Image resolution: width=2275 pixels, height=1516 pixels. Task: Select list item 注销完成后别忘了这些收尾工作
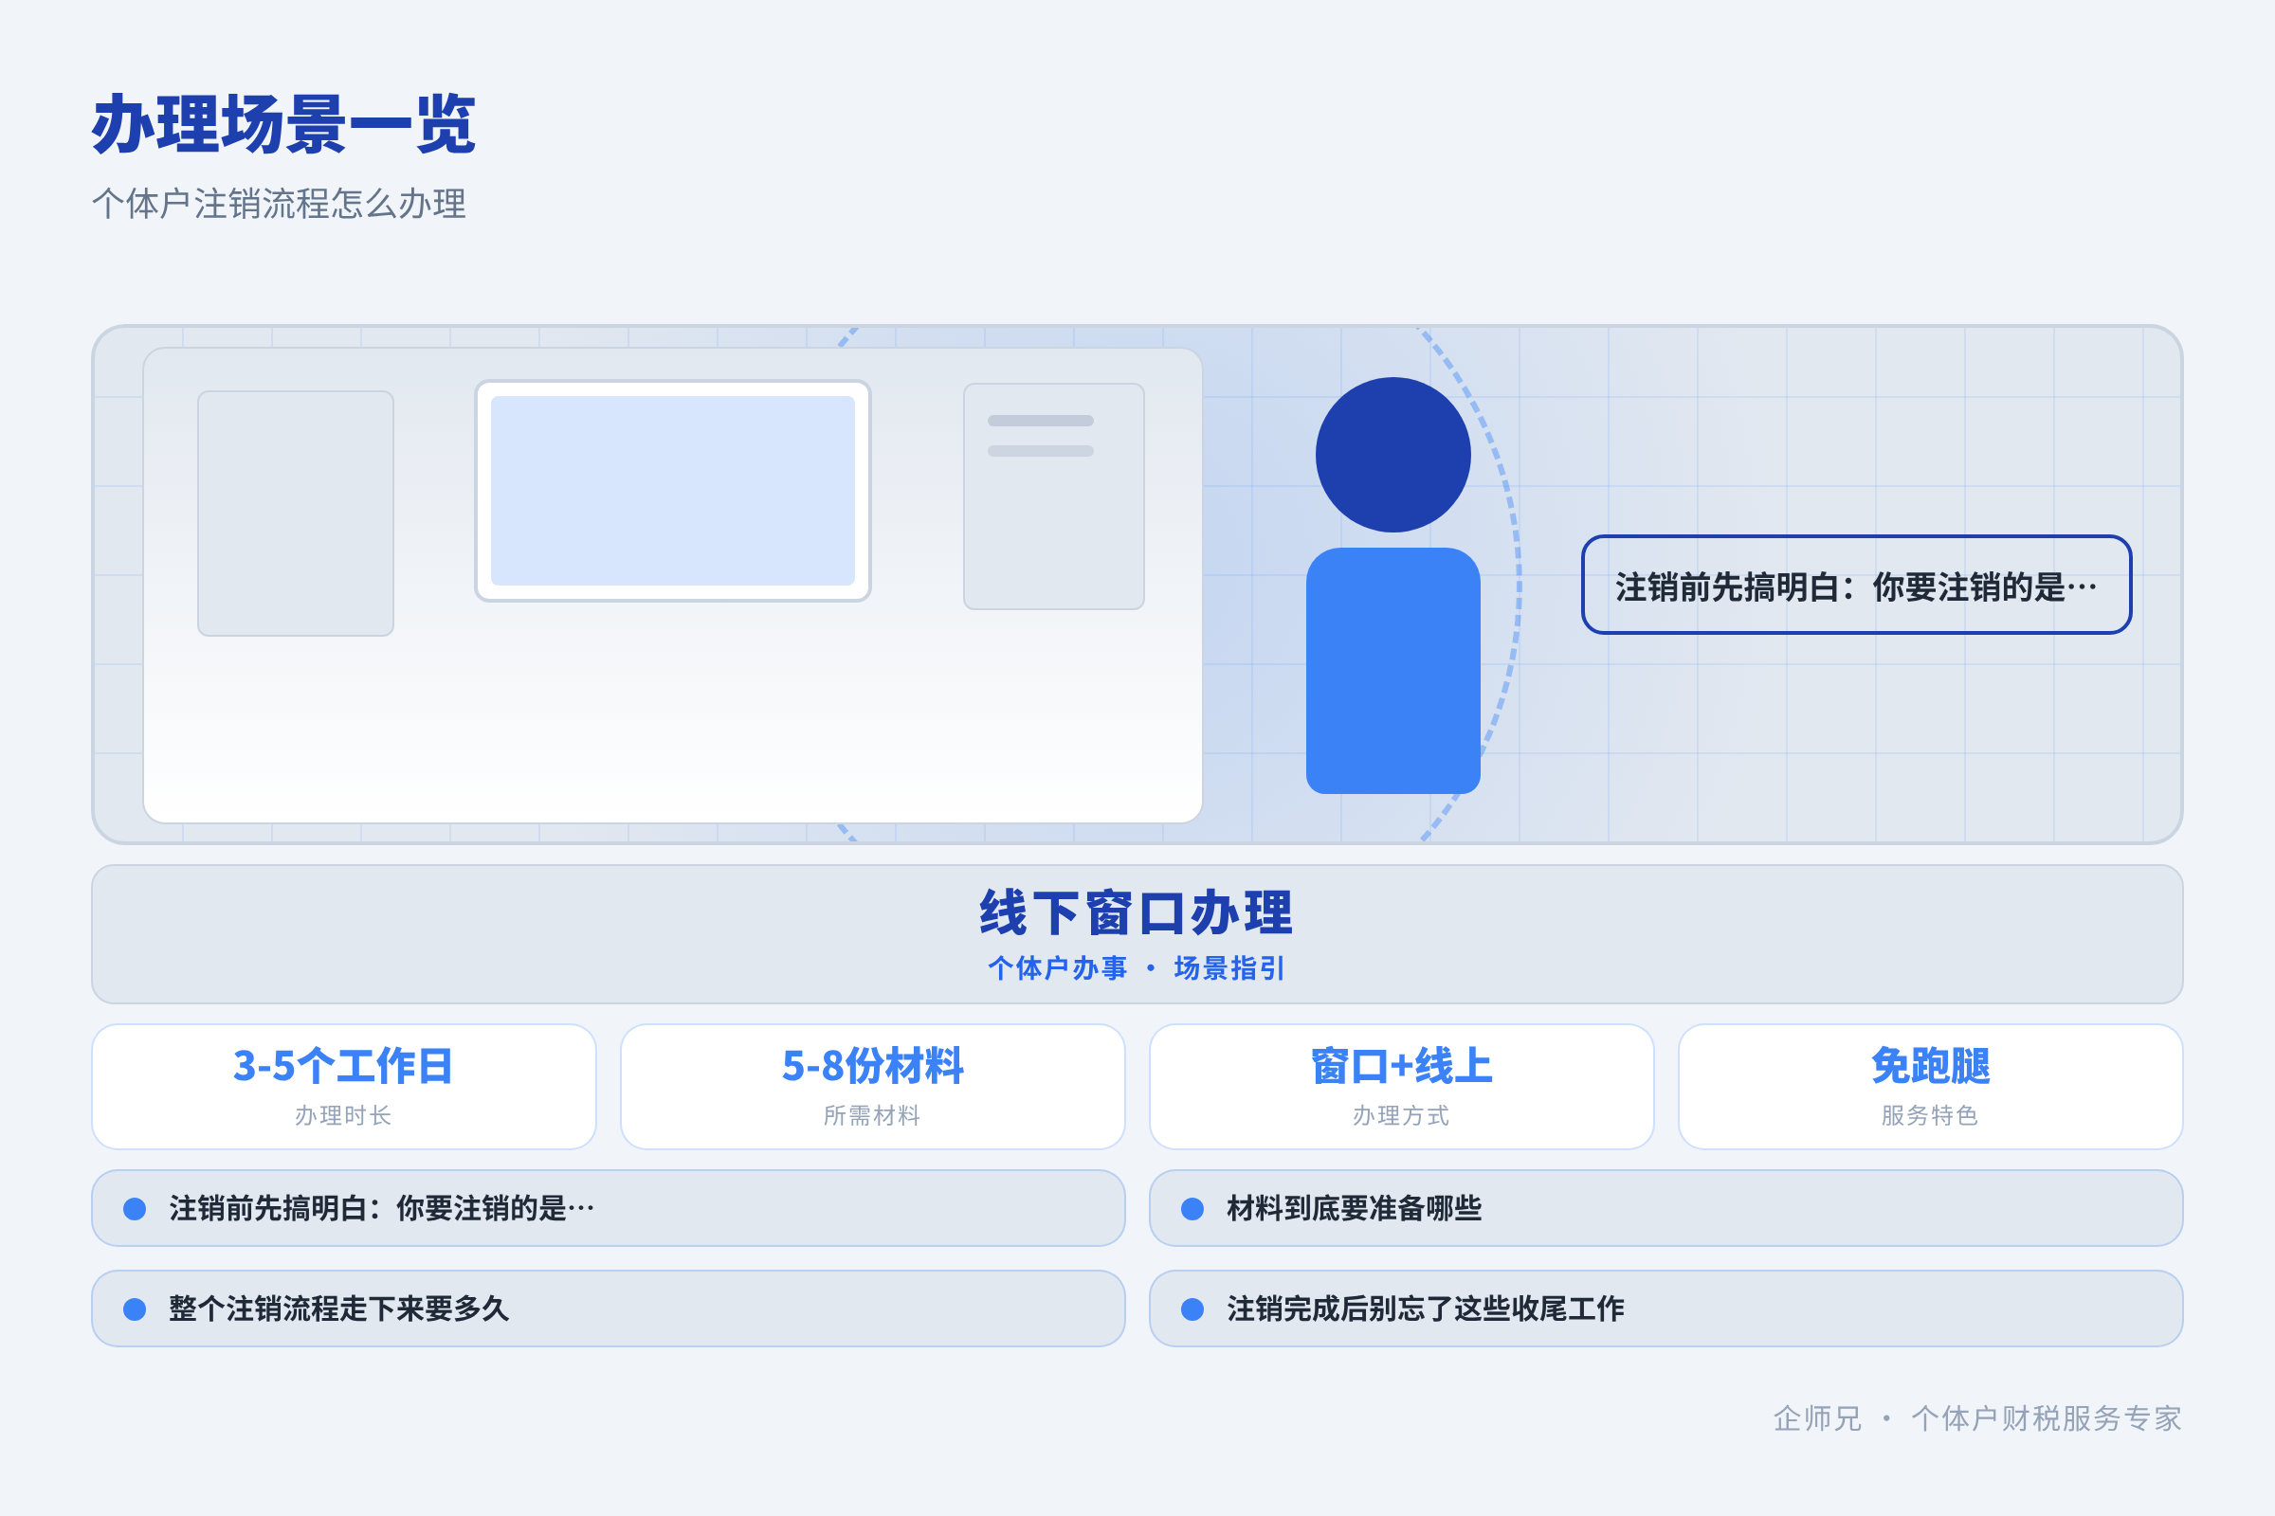coord(1665,1309)
